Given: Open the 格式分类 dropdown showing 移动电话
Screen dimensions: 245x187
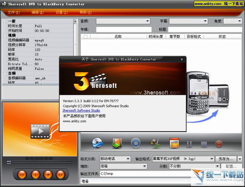Looking at the screenshot, I should 128,159.
